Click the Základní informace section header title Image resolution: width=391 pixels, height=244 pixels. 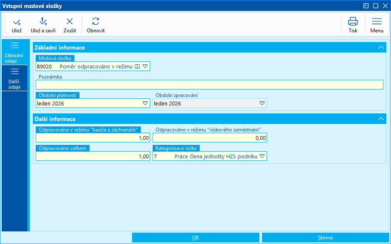pos(60,47)
